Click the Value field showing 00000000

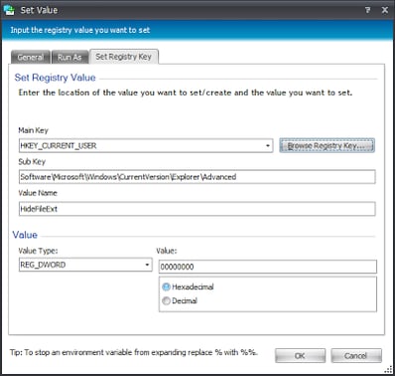[x=268, y=267]
